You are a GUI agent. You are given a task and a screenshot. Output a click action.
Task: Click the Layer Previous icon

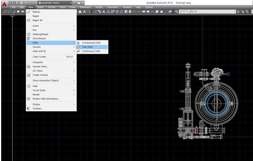click(x=242, y=11)
